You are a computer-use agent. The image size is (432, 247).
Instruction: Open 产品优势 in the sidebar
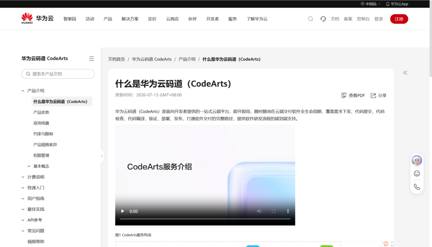click(x=41, y=112)
